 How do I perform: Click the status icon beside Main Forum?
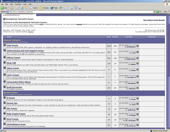[x=5, y=45]
